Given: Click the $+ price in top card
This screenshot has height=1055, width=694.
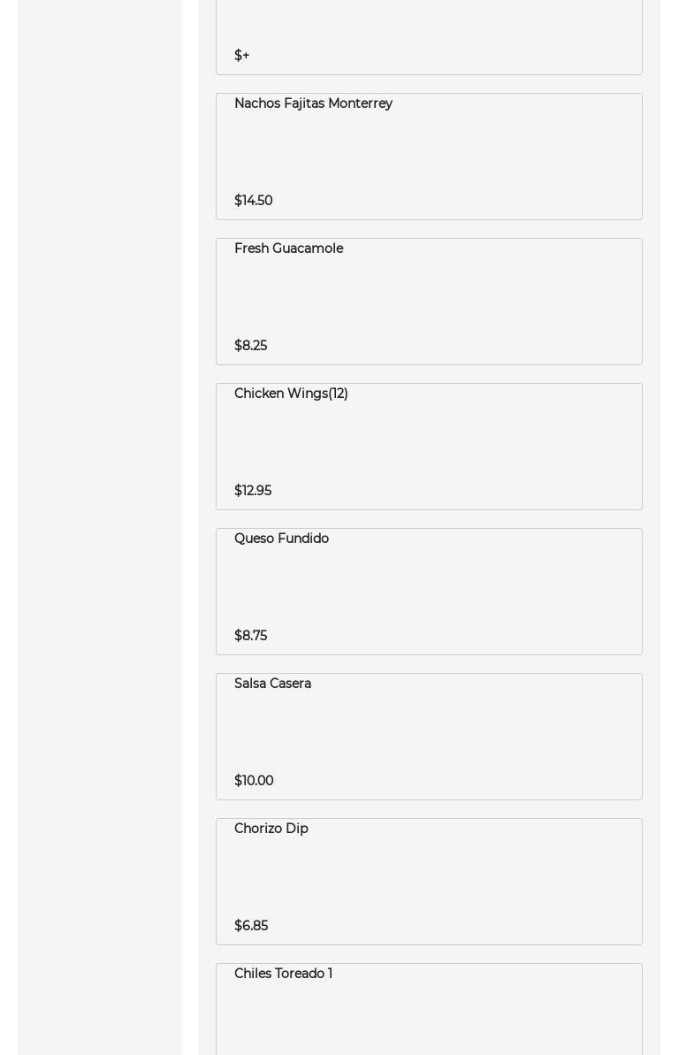Looking at the screenshot, I should 241,56.
